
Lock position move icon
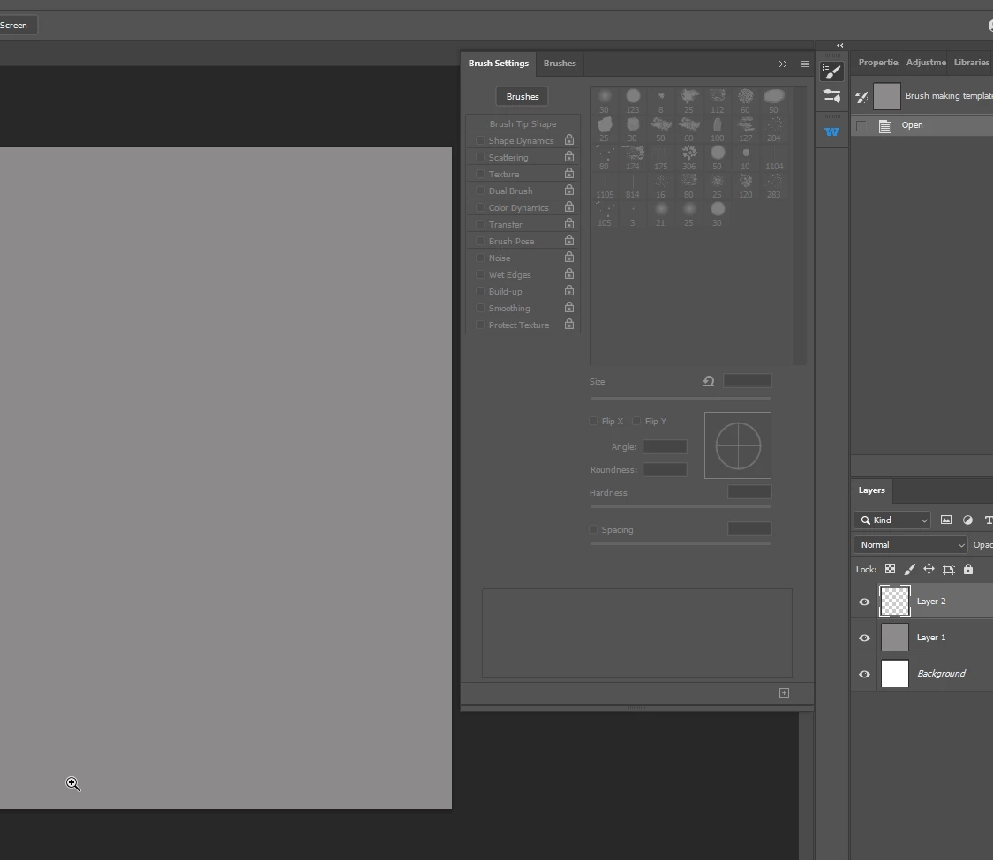pos(929,569)
